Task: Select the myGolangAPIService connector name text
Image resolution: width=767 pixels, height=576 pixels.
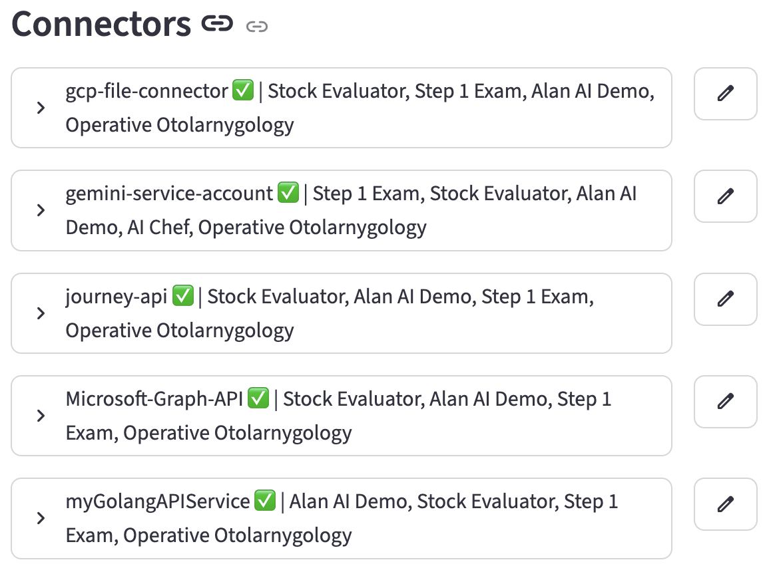Action: point(157,502)
